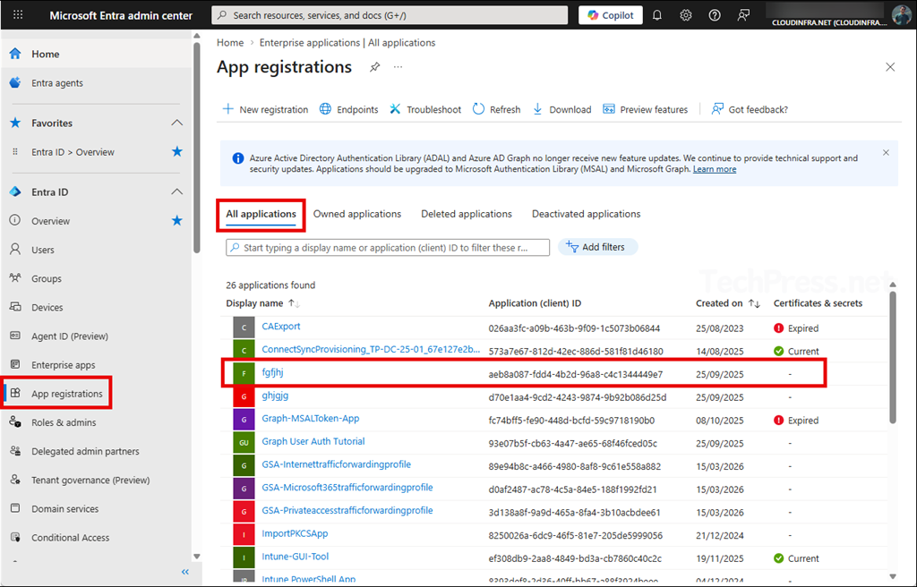Click Learn more in the ADAL notice banner
Screen dimensions: 917x587
point(715,168)
